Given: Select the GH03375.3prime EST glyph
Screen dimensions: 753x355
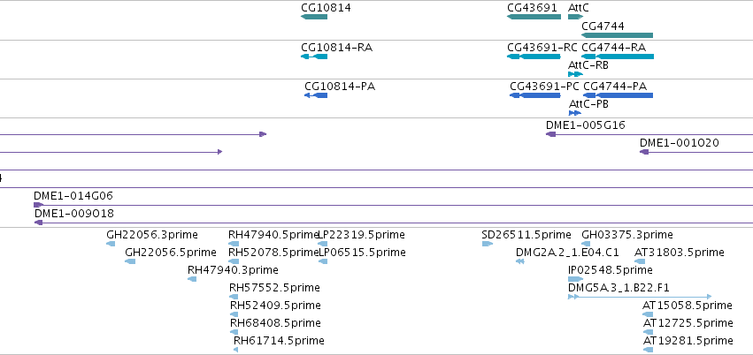Looking at the screenshot, I should point(586,244).
